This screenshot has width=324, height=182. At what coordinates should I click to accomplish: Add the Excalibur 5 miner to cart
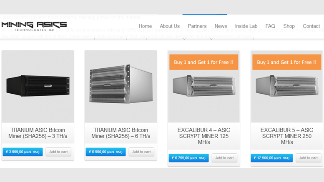coord(308,158)
